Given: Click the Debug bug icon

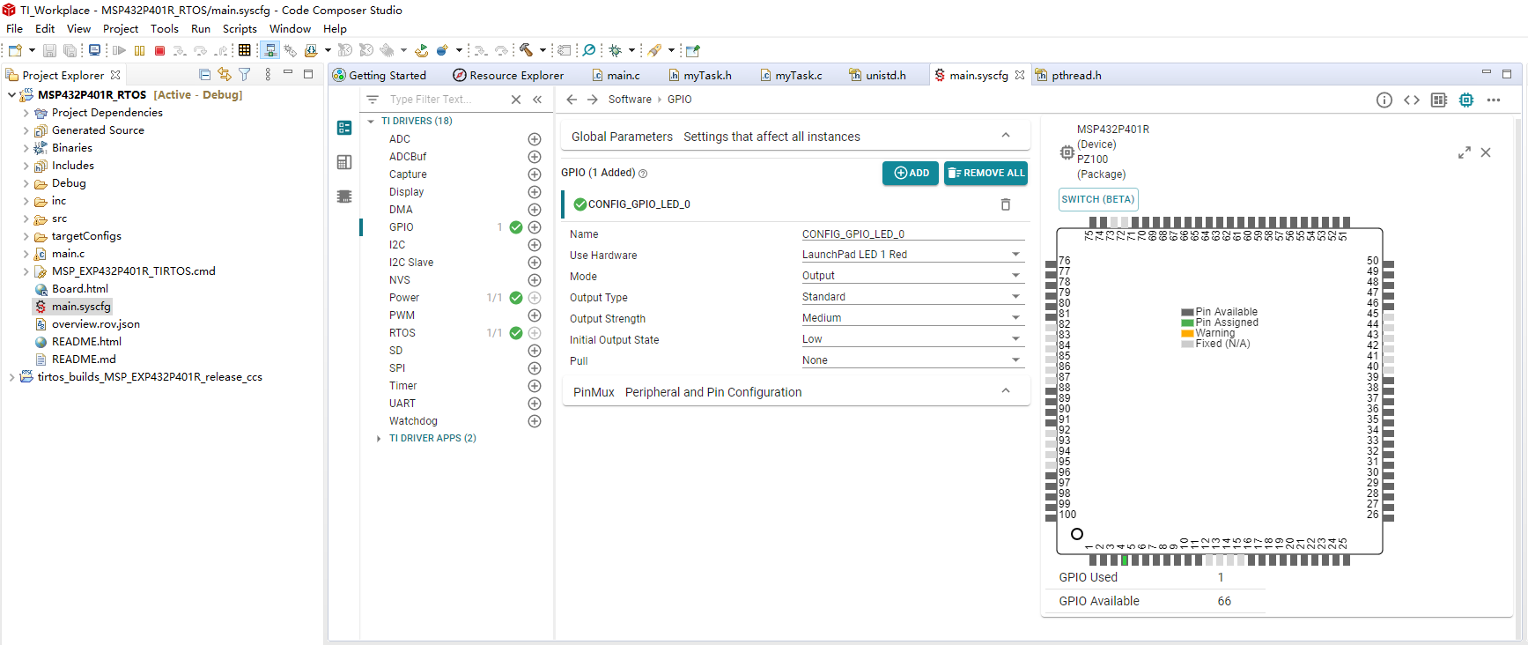Looking at the screenshot, I should click(x=616, y=50).
